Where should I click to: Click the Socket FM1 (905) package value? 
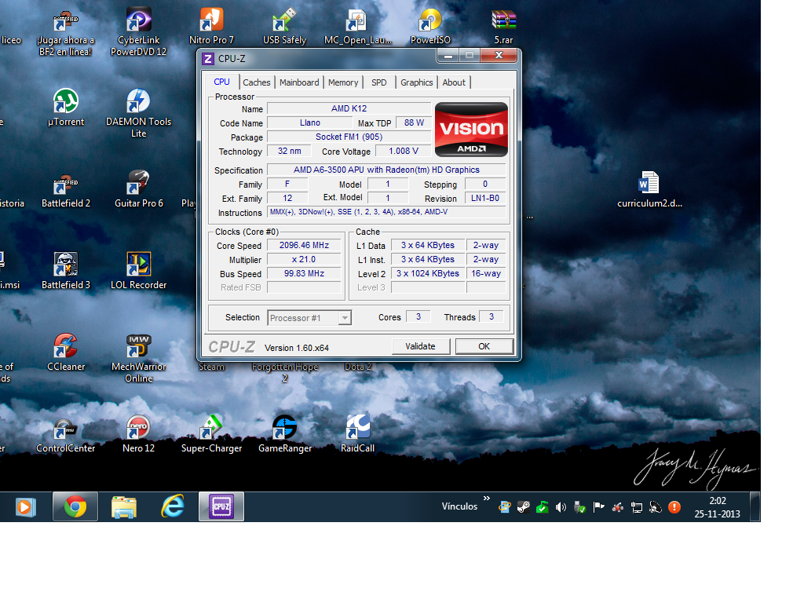coord(349,137)
